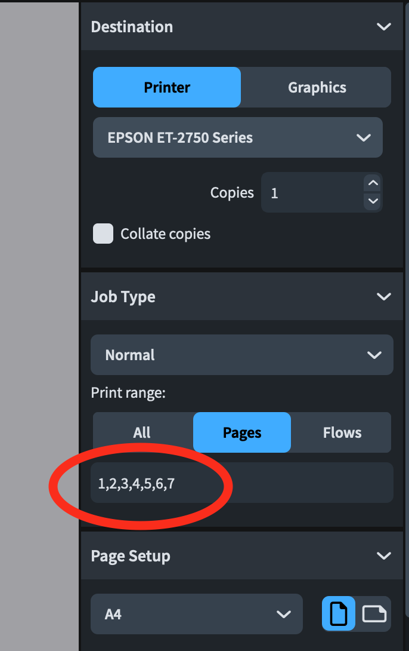Viewport: 409px width, 651px height.
Task: Switch destination to Printer
Action: (167, 87)
